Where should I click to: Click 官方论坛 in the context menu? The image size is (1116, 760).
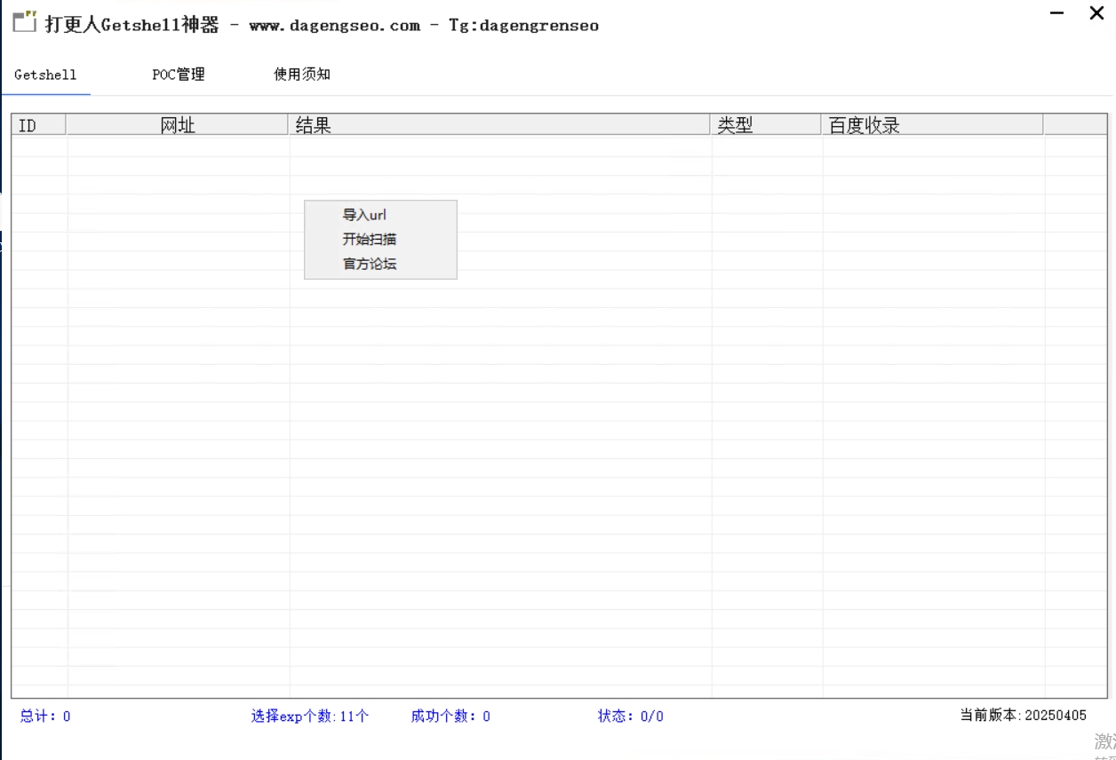click(x=370, y=264)
